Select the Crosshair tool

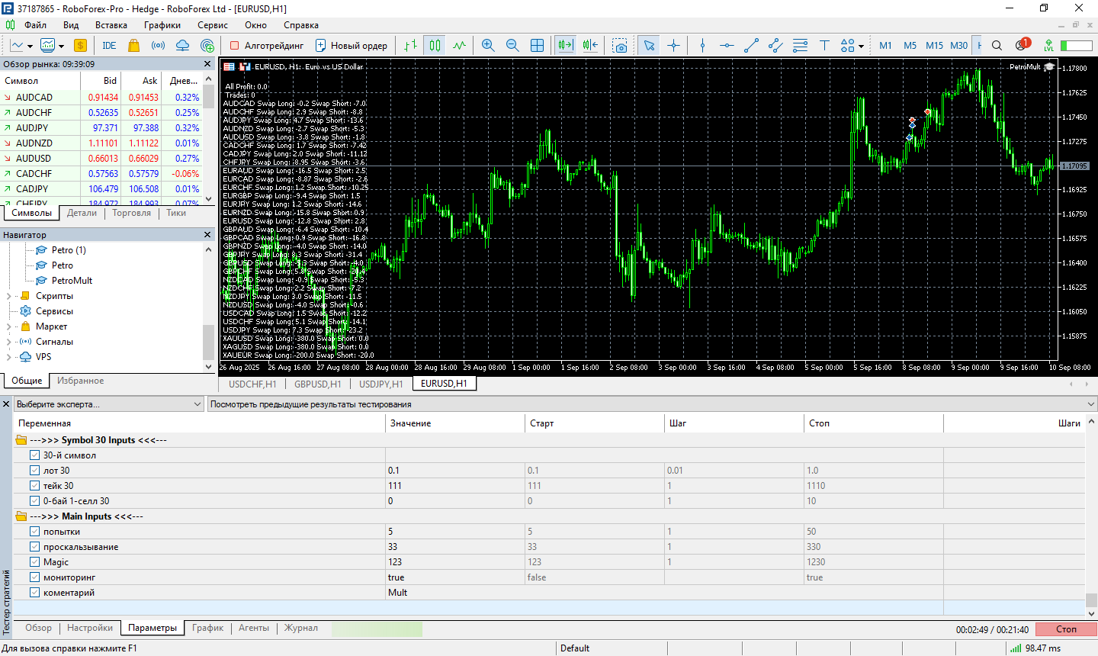click(x=673, y=46)
